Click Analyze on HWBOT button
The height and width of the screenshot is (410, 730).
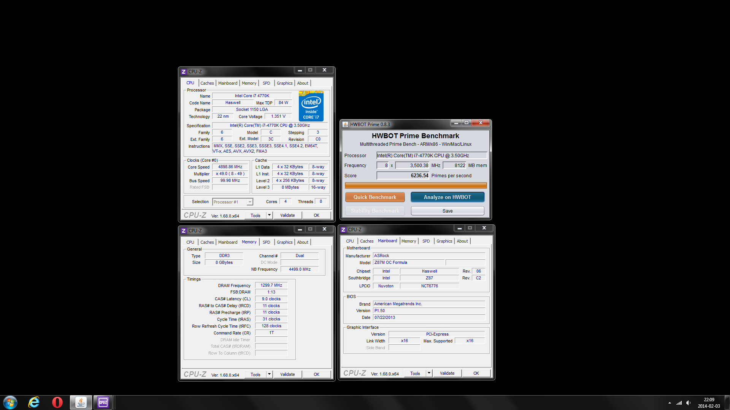click(x=448, y=197)
